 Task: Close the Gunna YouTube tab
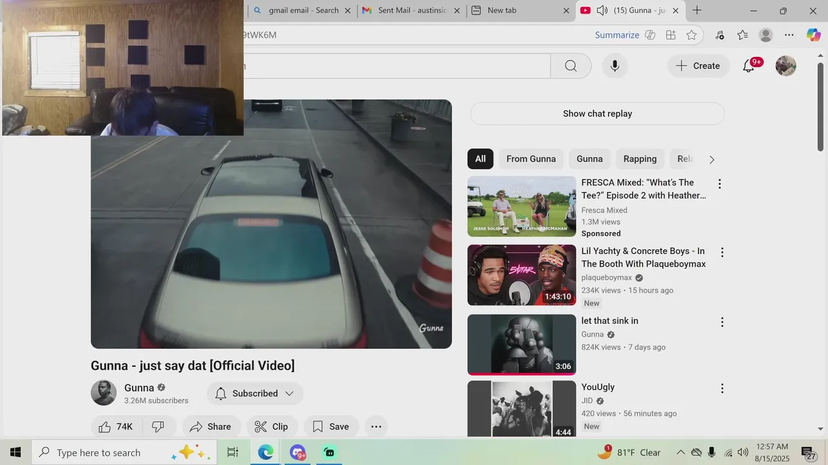coord(675,10)
